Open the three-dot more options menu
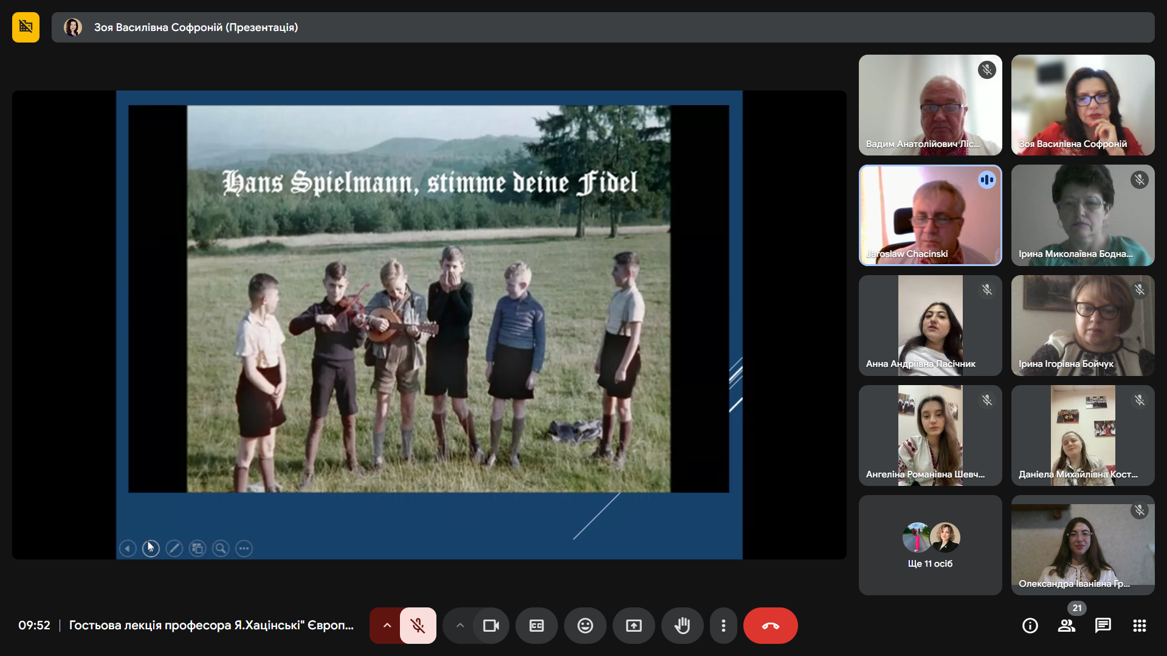This screenshot has height=656, width=1167. coord(723,626)
